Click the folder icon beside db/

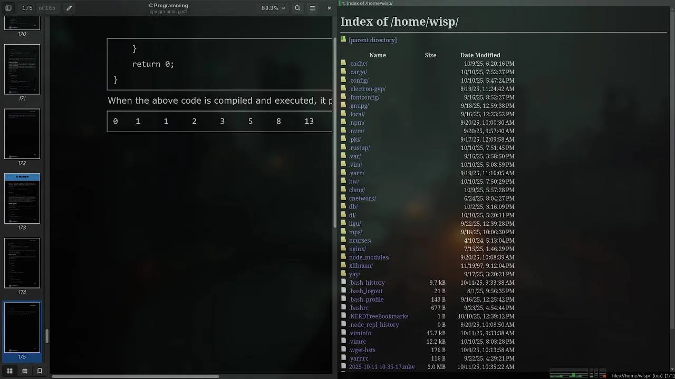pos(343,206)
